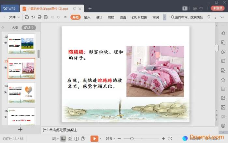The image size is (228, 143).
Task: Click animation star under slide 14
Action: (6, 92)
